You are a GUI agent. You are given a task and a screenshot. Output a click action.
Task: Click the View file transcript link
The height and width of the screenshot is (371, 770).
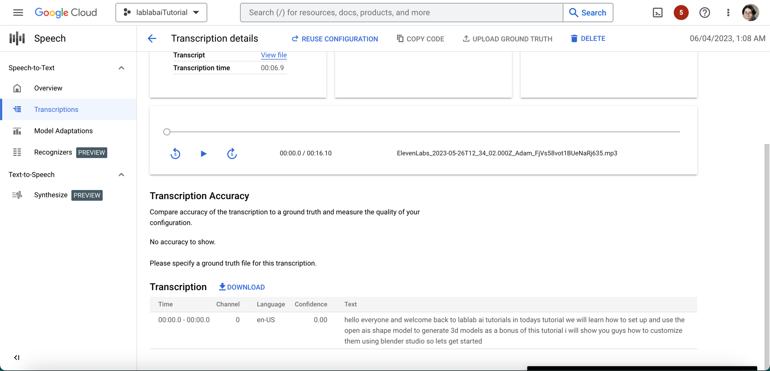[274, 55]
